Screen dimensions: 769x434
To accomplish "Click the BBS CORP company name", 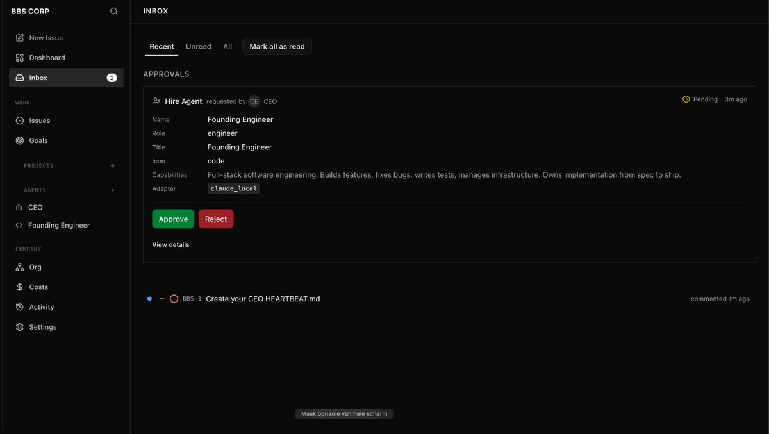I will point(30,12).
